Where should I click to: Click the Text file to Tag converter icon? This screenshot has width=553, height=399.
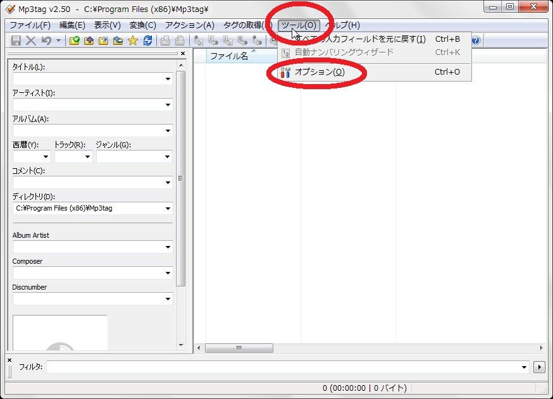click(x=242, y=41)
